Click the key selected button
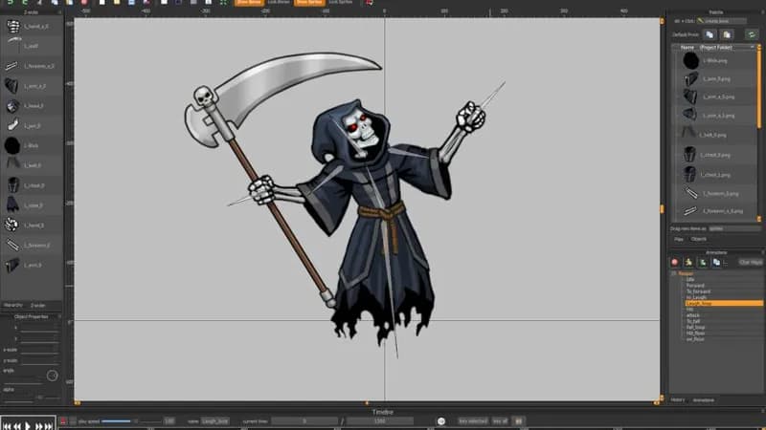 coord(473,420)
